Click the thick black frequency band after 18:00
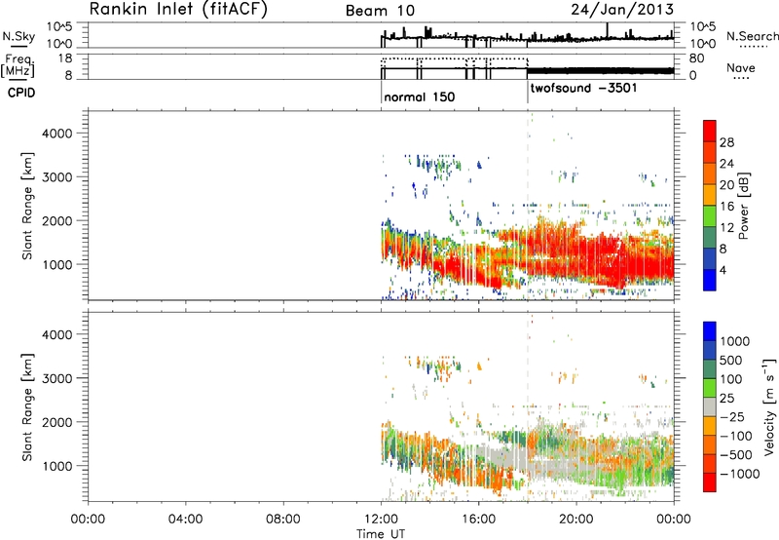The width and height of the screenshot is (779, 540). (600, 70)
